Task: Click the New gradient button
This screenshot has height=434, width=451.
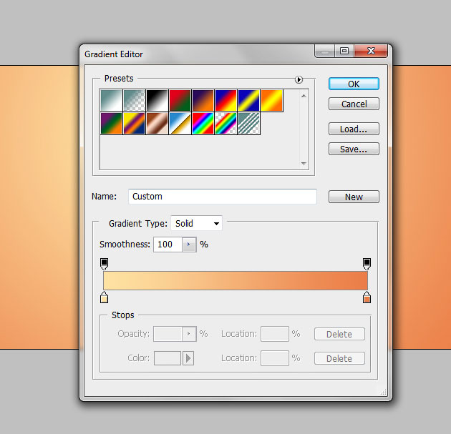Action: [x=354, y=197]
